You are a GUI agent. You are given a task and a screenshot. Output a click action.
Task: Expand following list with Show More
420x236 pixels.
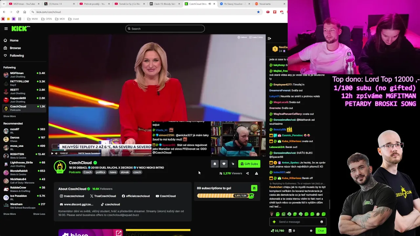(10, 116)
